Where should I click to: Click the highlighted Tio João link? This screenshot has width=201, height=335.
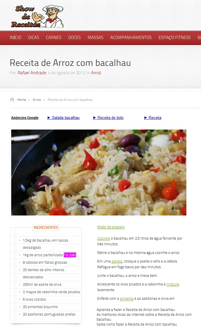pos(70,255)
